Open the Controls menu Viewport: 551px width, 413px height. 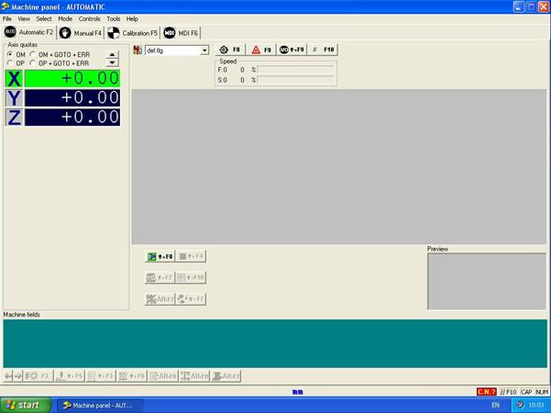[89, 18]
